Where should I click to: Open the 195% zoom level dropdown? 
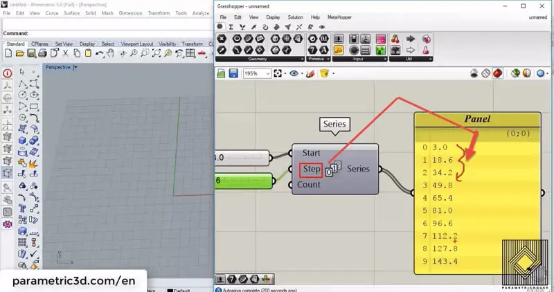[267, 73]
